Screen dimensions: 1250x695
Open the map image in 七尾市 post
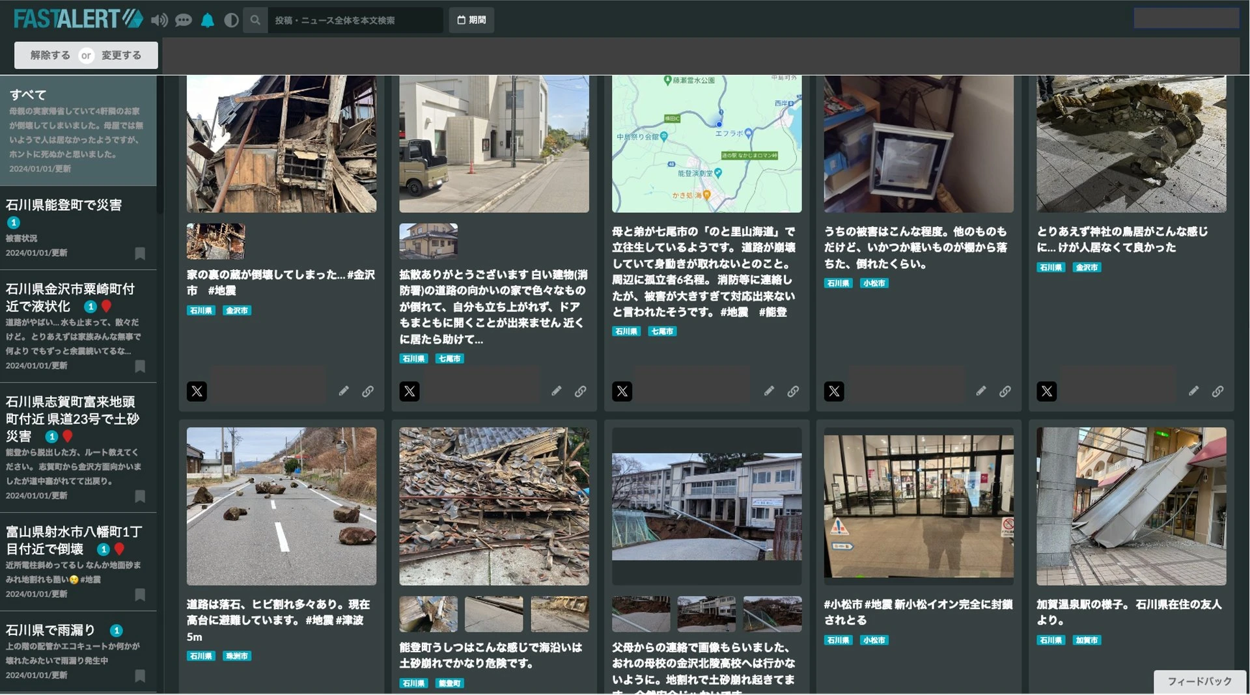tap(706, 144)
